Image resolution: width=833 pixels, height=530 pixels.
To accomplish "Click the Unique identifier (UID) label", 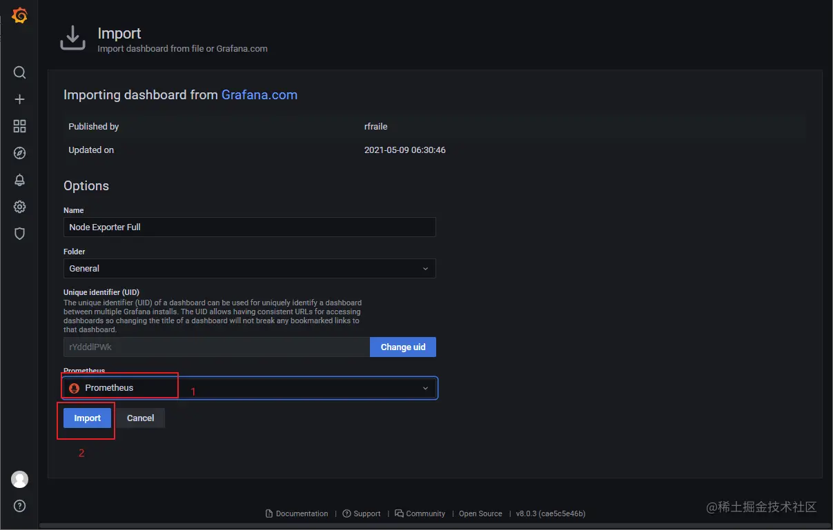I will [101, 292].
